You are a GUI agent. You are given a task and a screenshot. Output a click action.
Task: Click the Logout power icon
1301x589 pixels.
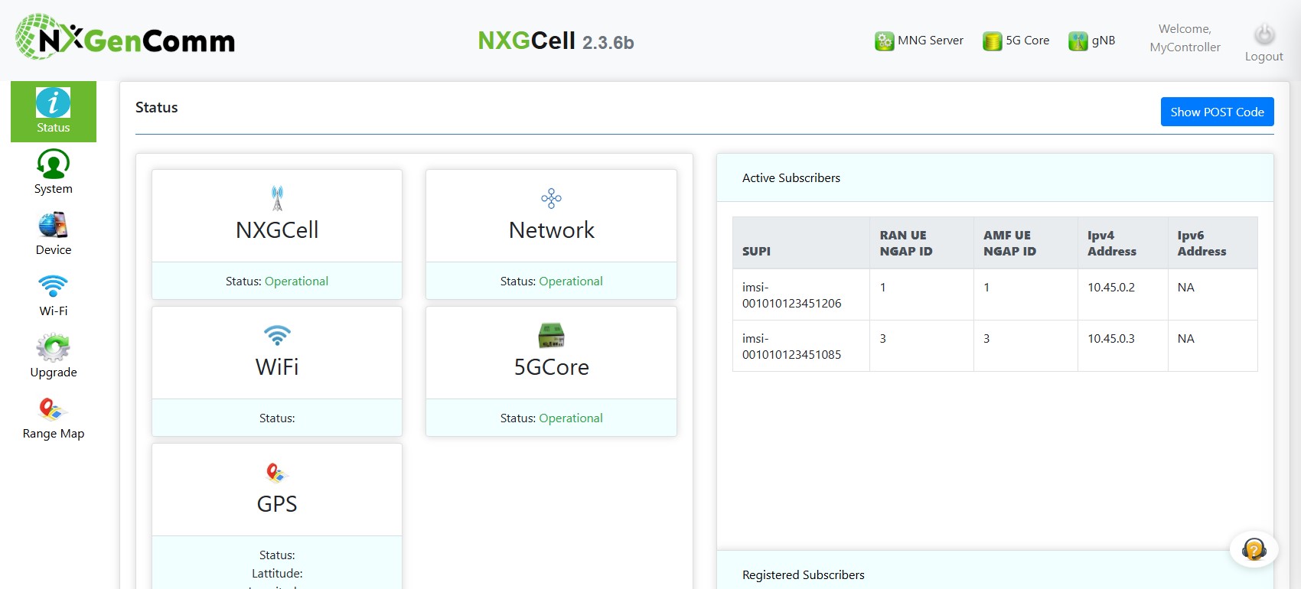click(1264, 34)
